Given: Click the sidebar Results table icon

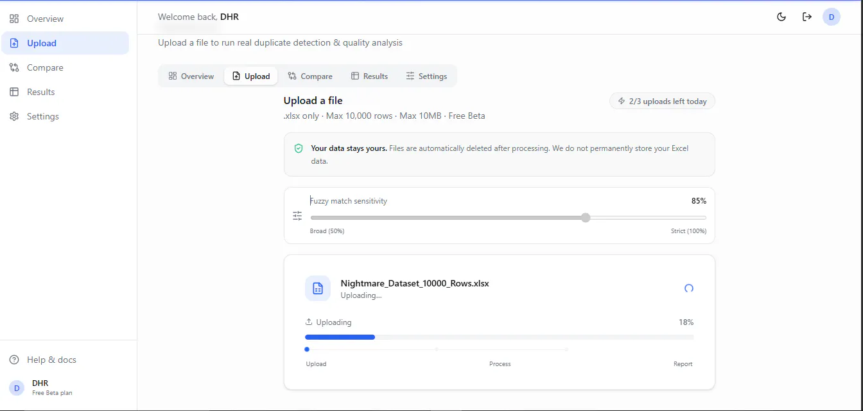Looking at the screenshot, I should pos(14,92).
